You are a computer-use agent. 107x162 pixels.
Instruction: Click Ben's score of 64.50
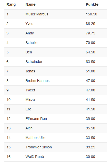click(x=90, y=52)
